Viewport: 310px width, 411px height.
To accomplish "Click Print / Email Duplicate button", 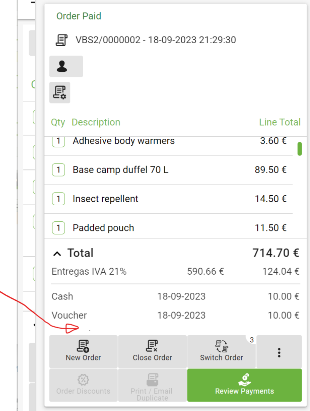I will (x=152, y=385).
